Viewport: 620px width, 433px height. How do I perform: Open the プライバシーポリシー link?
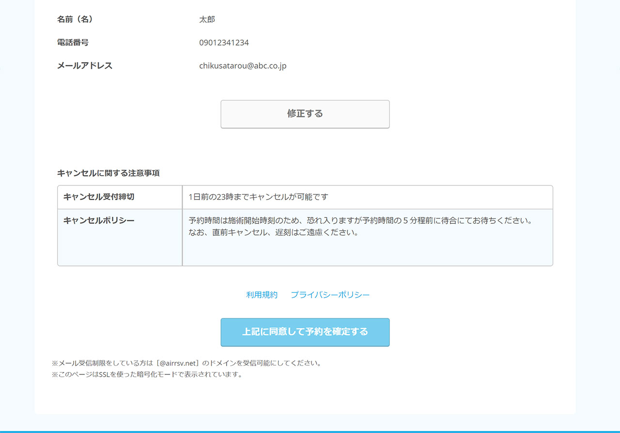330,294
